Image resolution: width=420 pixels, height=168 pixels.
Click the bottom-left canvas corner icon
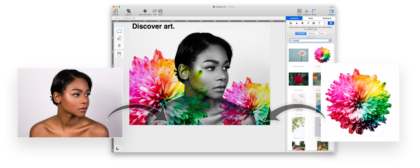coord(118,148)
